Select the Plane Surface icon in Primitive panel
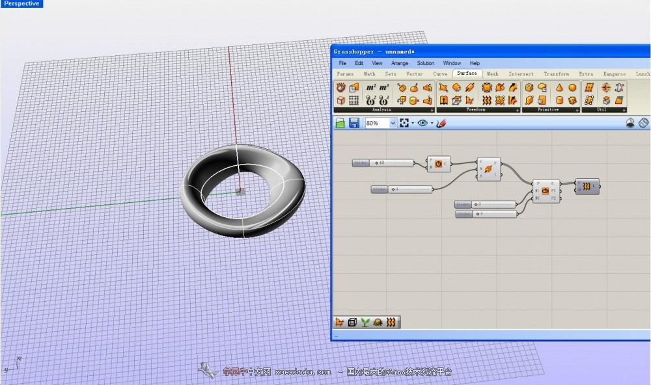The image size is (651, 385). point(542,100)
